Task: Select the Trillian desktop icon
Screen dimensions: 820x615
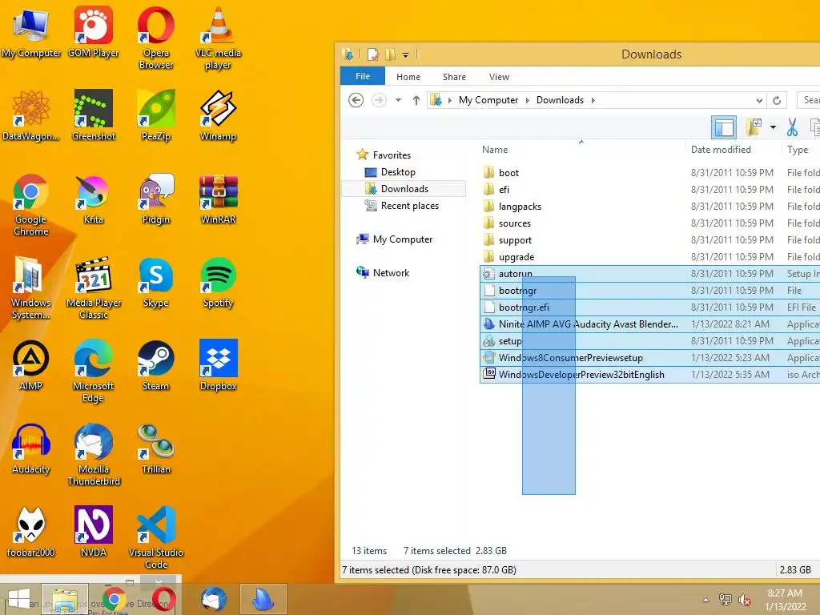Action: coord(156,448)
